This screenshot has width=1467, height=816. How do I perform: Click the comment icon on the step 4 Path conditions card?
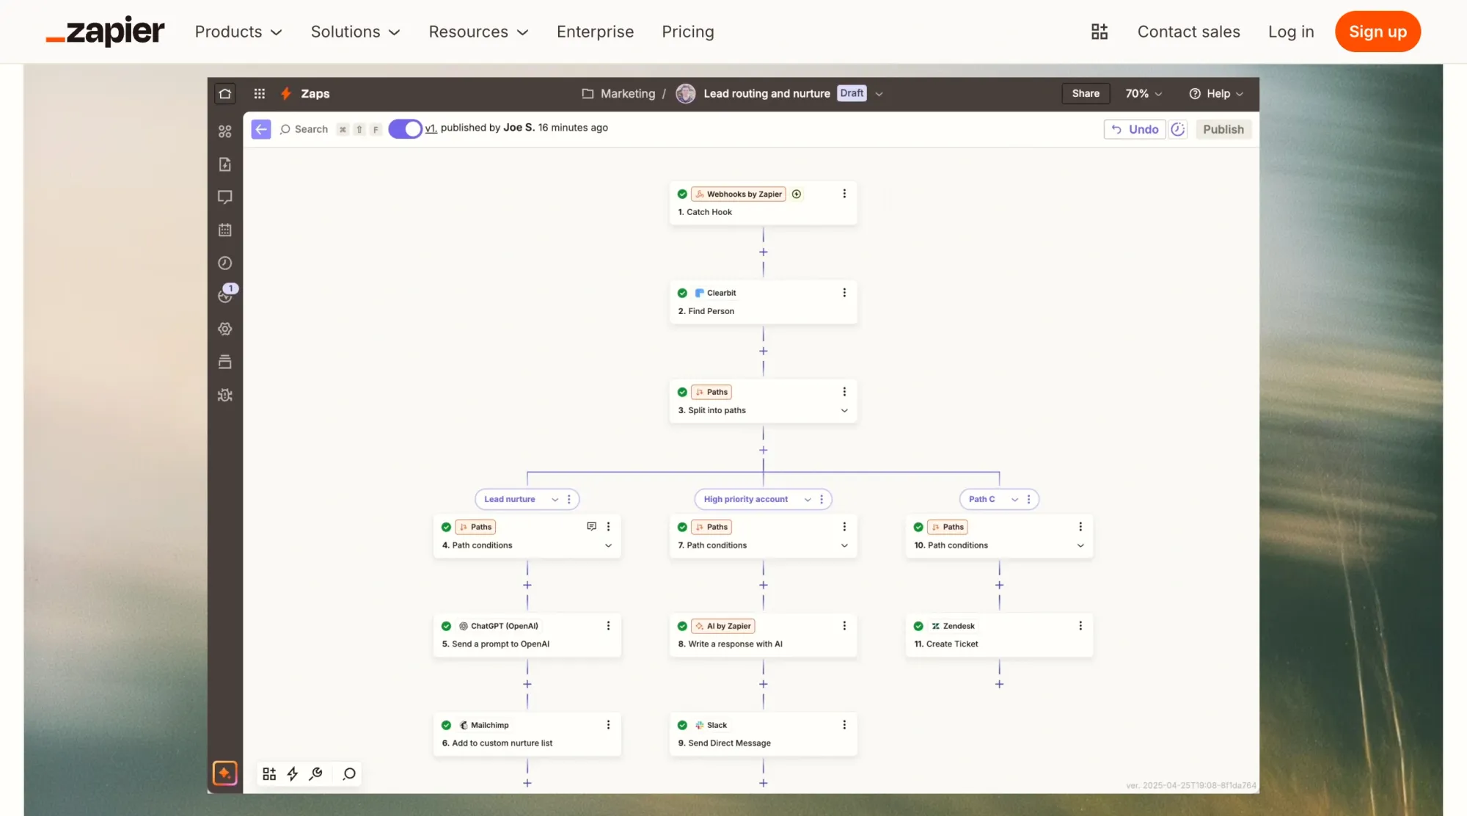pos(591,526)
